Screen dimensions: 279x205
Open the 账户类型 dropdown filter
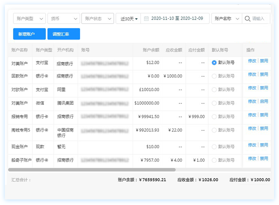coord(29,18)
